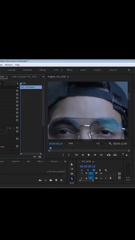This screenshot has width=135, height=240.
Task: Click the Clear trash icon
Action: point(61,180)
